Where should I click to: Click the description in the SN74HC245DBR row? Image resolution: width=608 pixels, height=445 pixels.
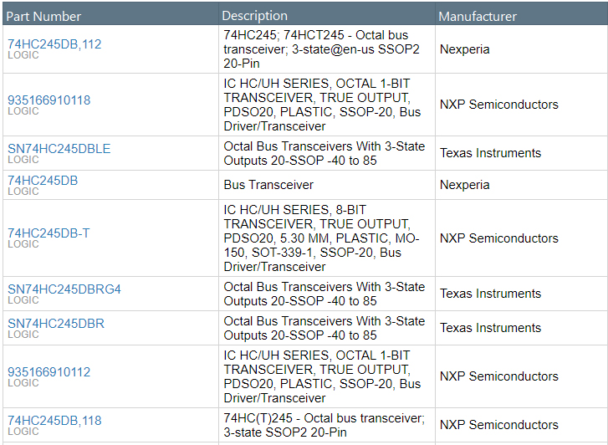point(324,328)
